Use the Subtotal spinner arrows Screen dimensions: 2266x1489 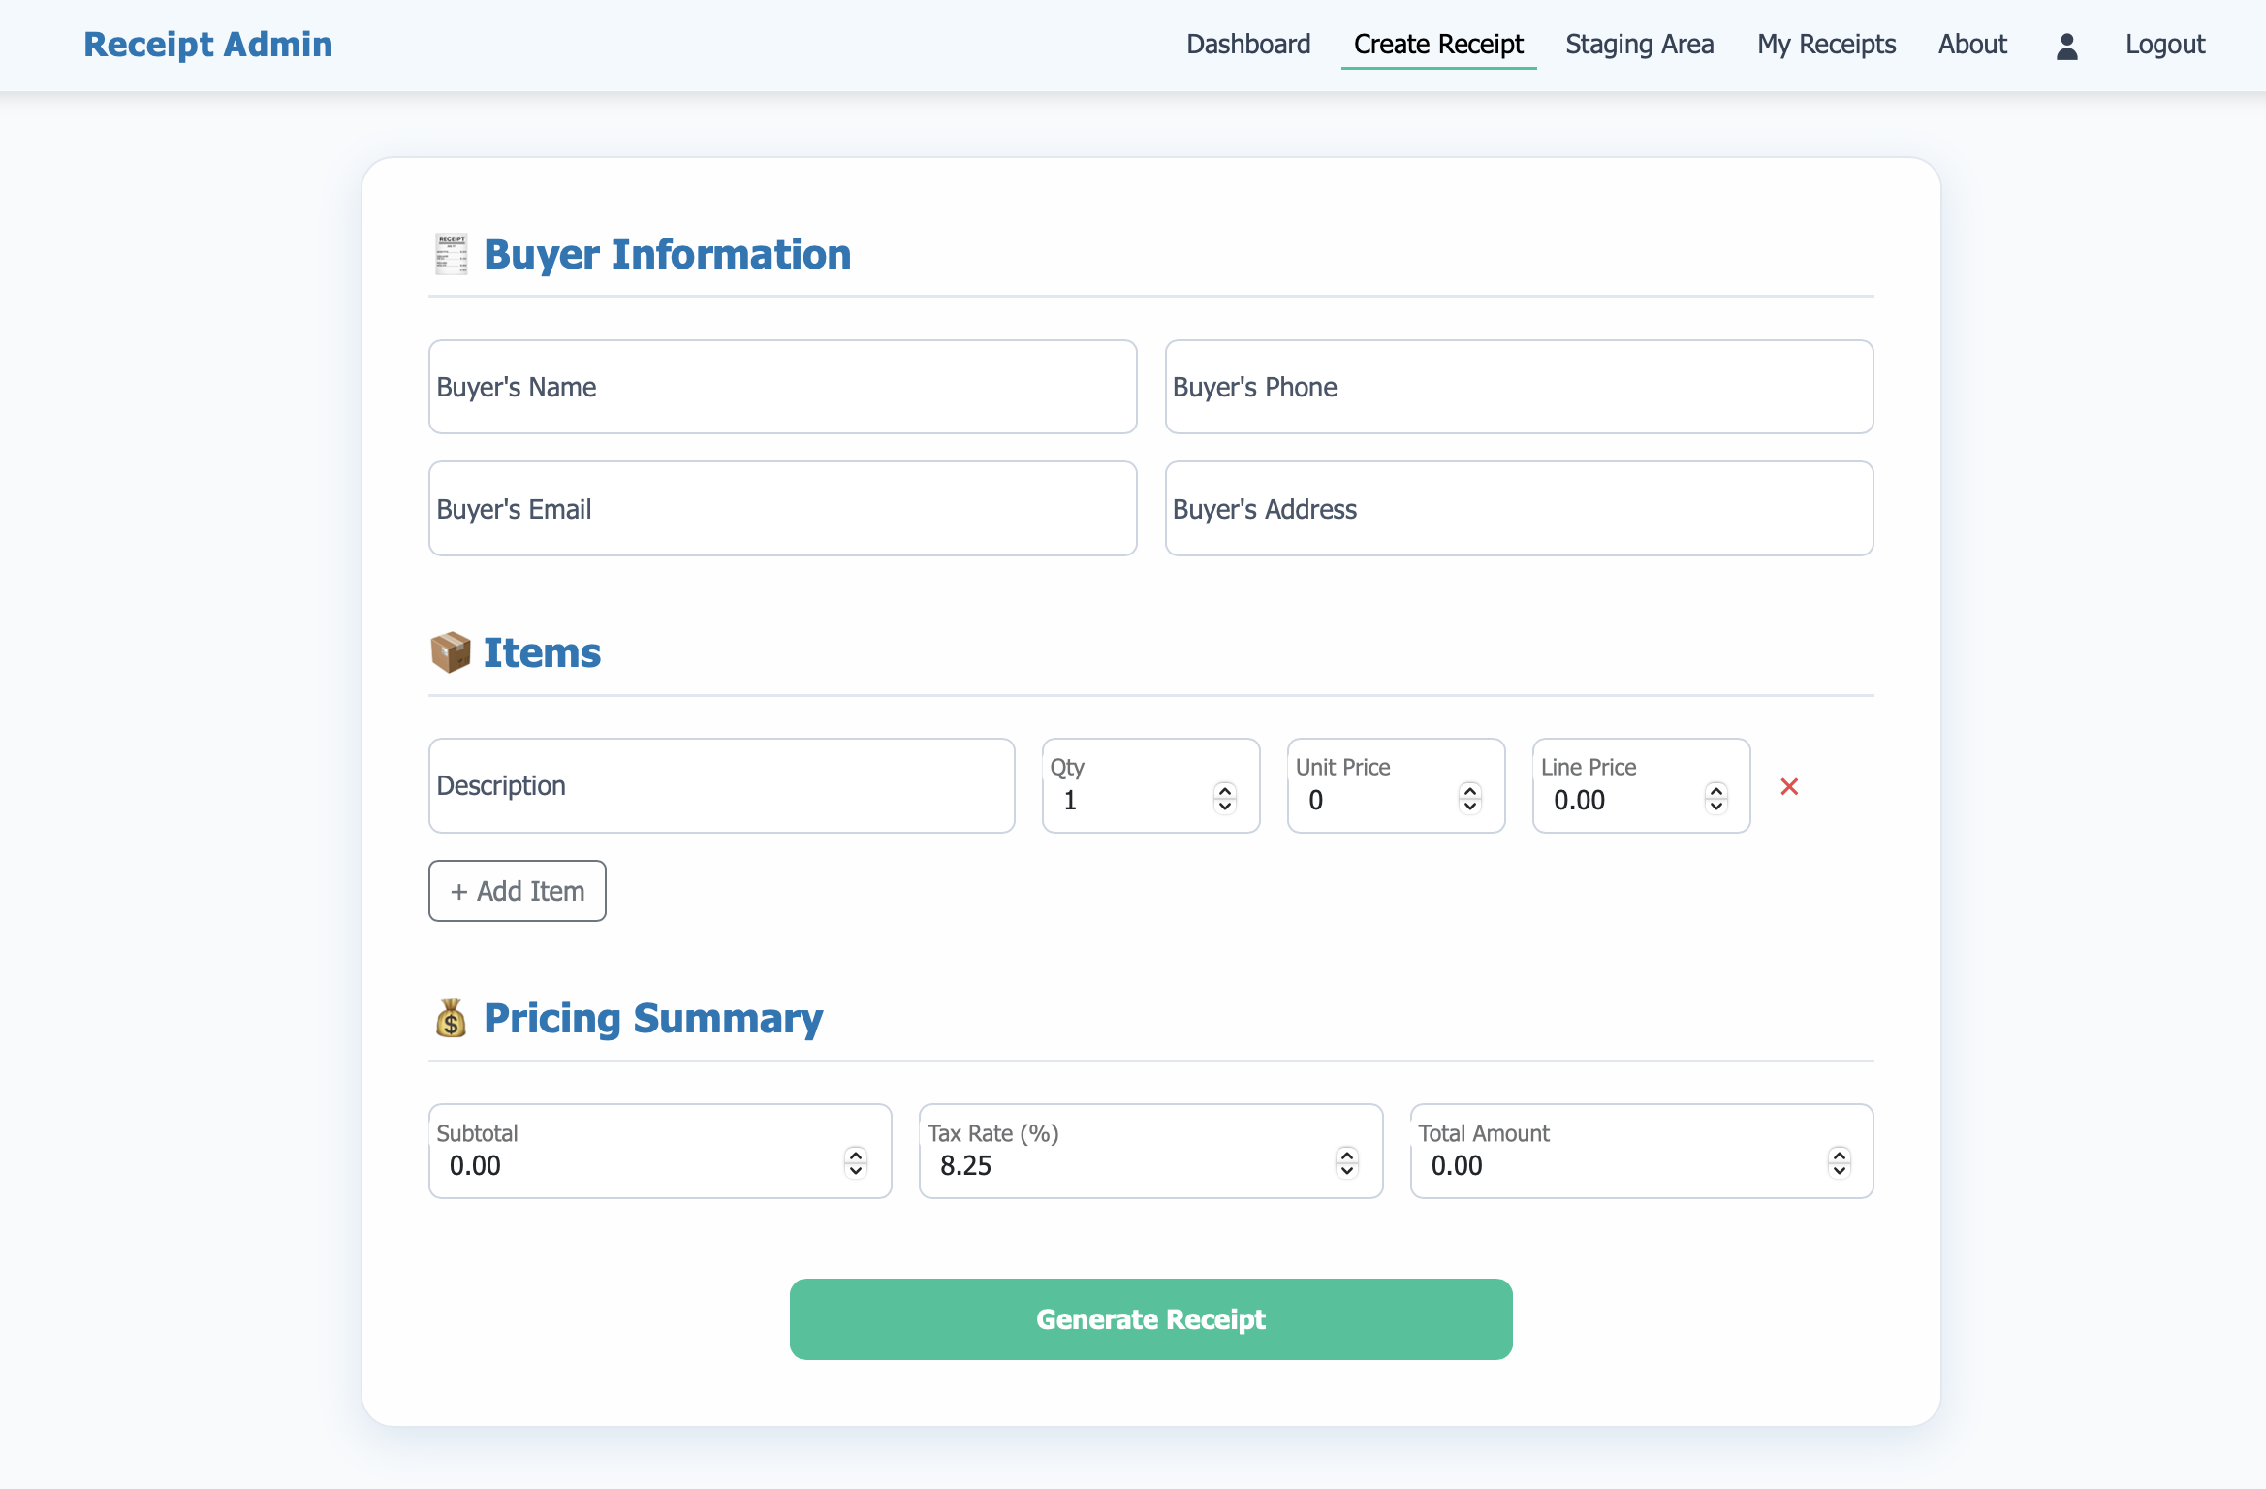(x=856, y=1162)
